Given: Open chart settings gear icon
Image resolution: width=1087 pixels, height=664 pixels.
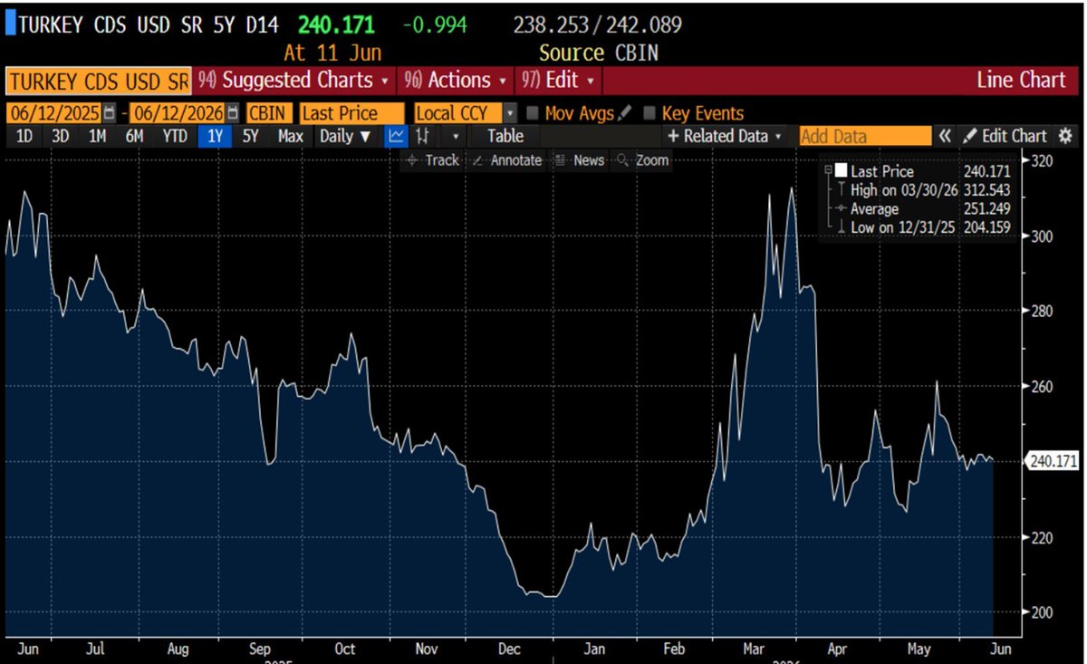Looking at the screenshot, I should (x=1064, y=136).
